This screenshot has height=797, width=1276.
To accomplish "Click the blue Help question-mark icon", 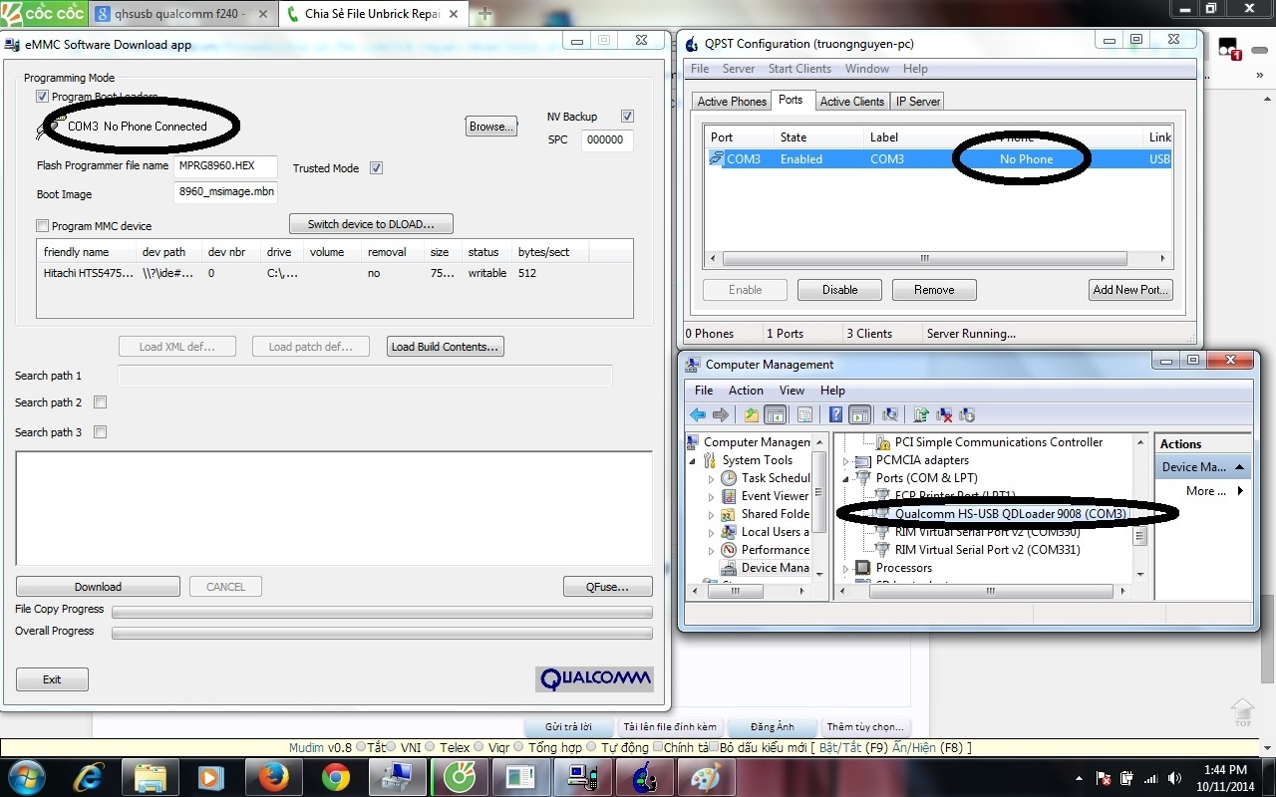I will [x=835, y=415].
